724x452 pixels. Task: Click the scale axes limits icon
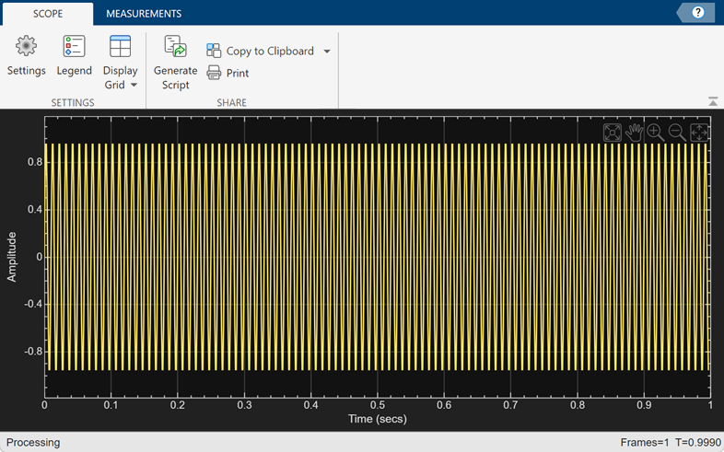click(x=699, y=133)
